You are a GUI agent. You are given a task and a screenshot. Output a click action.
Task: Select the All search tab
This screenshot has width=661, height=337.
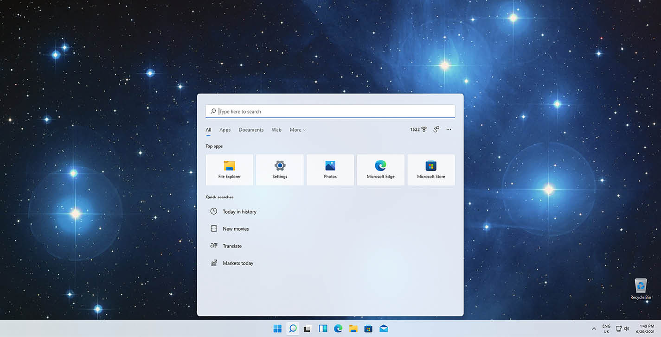tap(208, 130)
